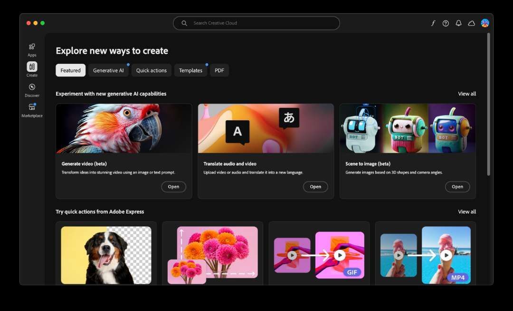Open the PDF tab
Viewport: 513px width, 311px height.
(x=219, y=70)
